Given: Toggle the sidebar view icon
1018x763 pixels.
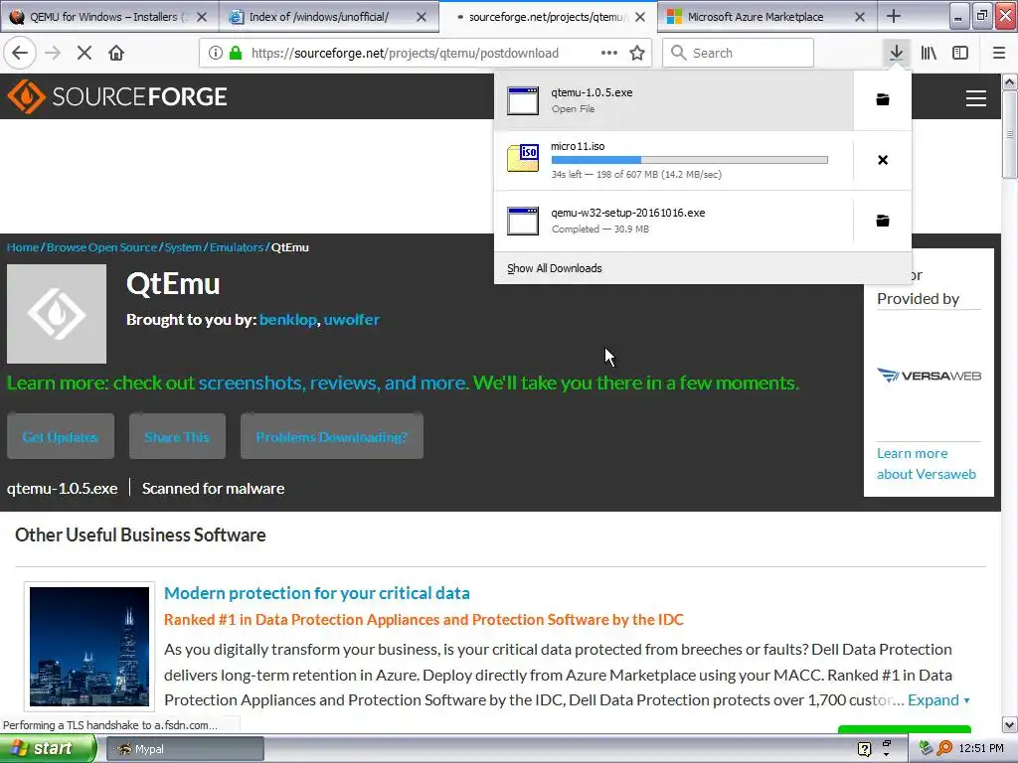Looking at the screenshot, I should [x=960, y=53].
